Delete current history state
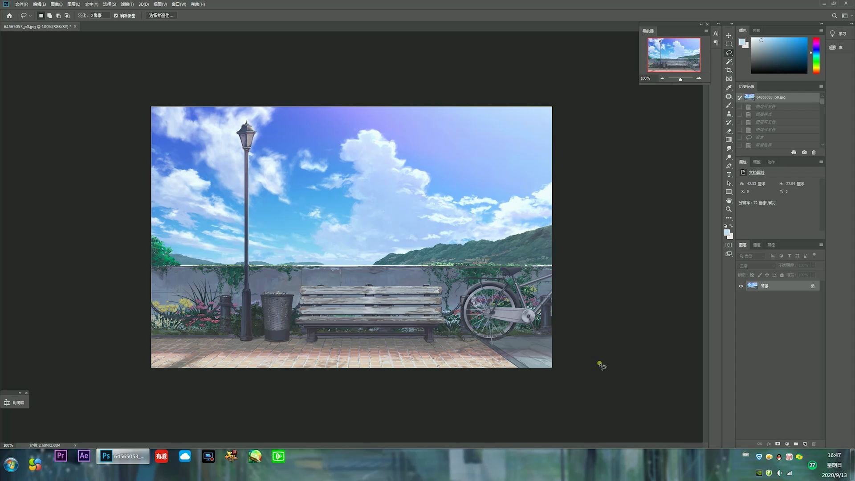855x481 pixels. (x=814, y=152)
